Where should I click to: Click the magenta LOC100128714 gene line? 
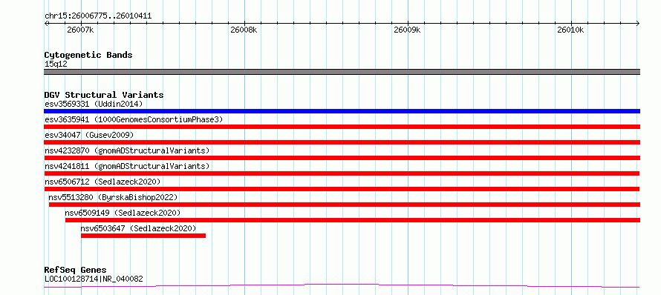342,286
